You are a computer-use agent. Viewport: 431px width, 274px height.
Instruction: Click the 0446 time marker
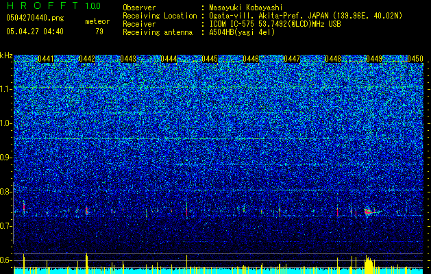tap(251, 59)
